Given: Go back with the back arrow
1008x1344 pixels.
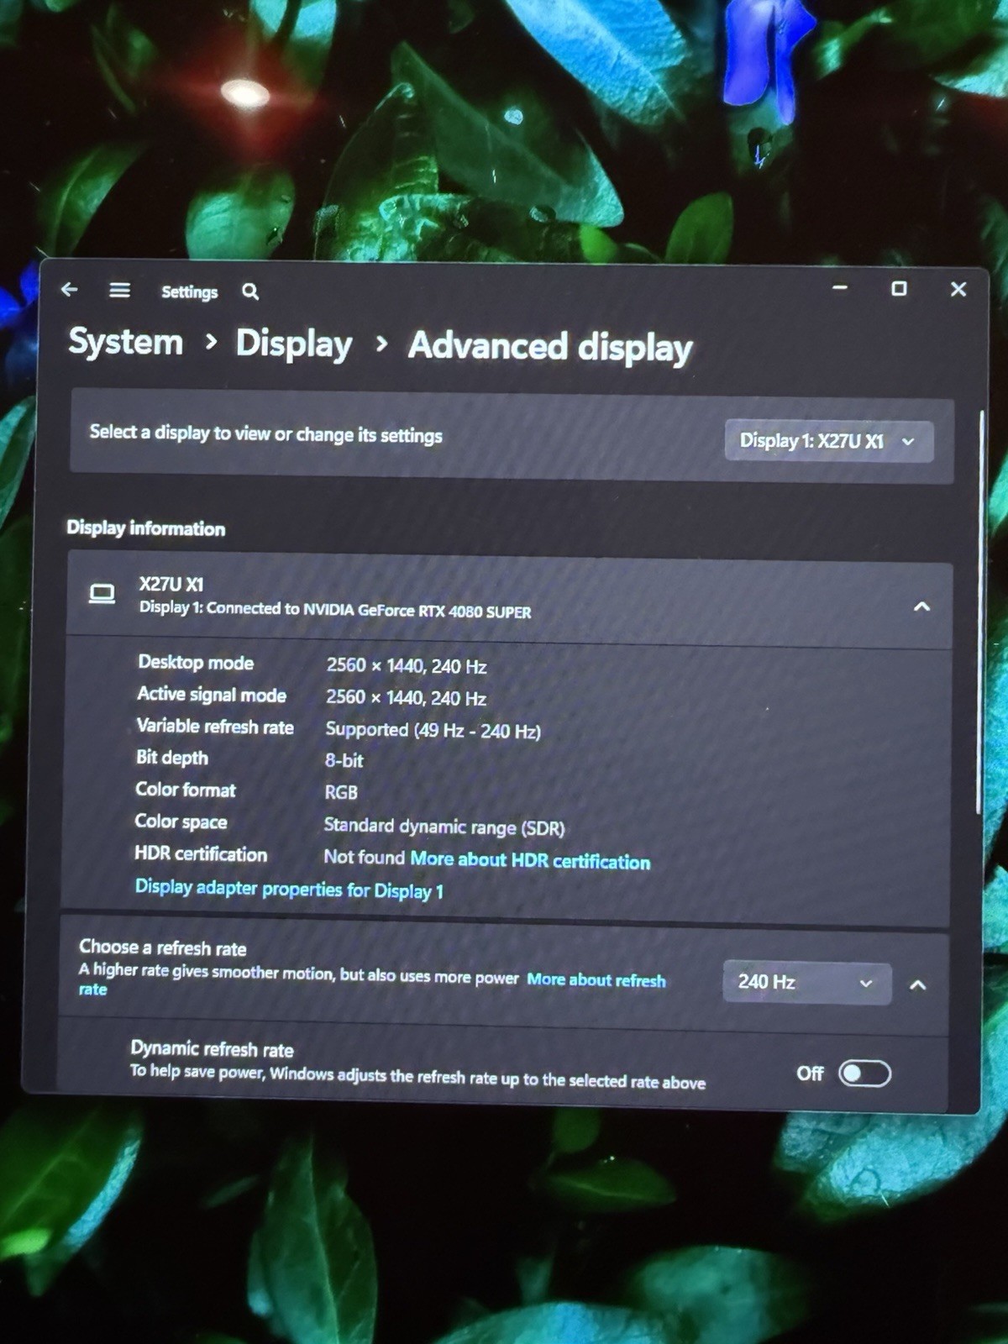Looking at the screenshot, I should [x=70, y=290].
